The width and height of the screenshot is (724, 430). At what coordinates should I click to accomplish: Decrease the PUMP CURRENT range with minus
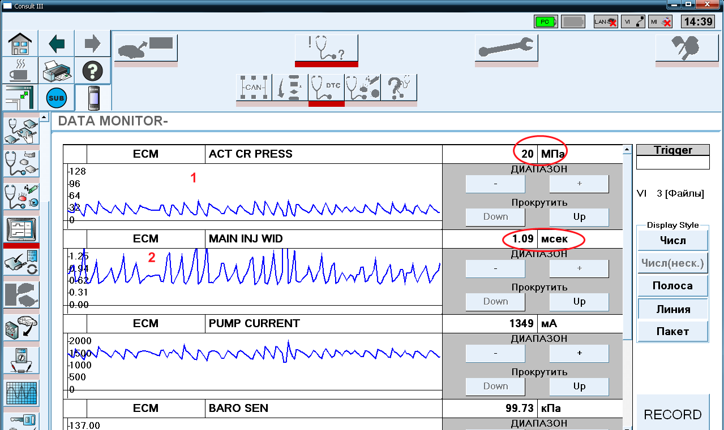pos(495,353)
